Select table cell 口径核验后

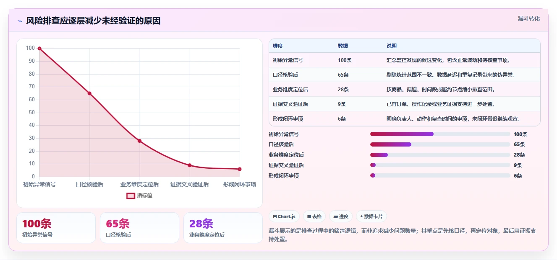pyautogui.click(x=285, y=75)
